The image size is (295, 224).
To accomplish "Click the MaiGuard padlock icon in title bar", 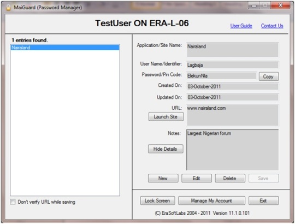I will [8, 8].
